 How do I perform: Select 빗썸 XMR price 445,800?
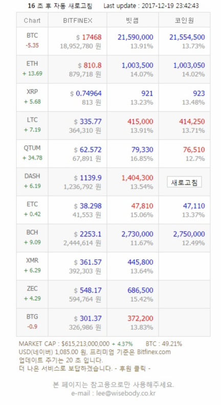(140, 262)
